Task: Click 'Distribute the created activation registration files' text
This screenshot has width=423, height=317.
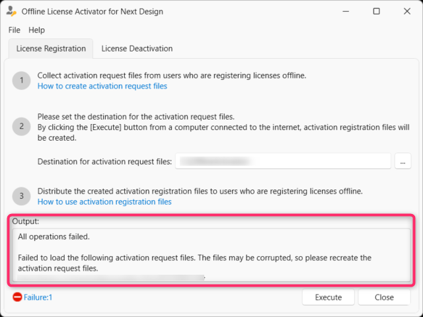Action: point(200,191)
